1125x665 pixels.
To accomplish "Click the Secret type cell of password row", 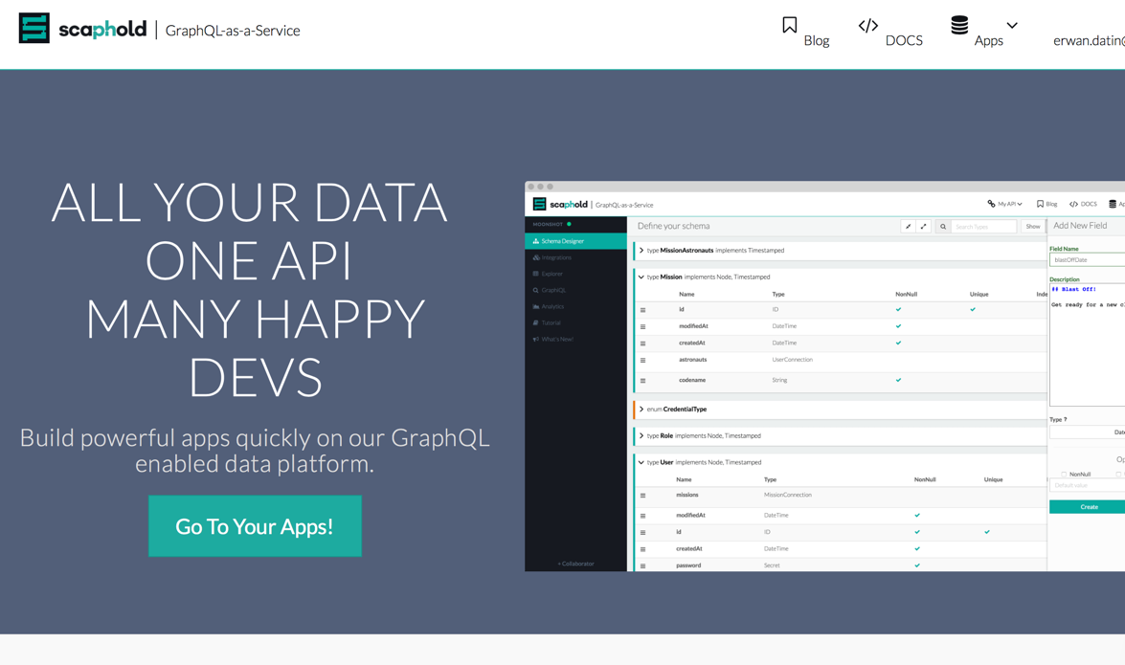I will 772,565.
